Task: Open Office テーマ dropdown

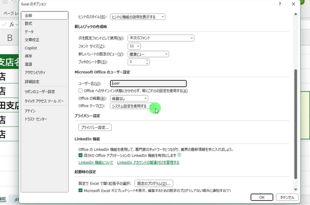Action: [x=131, y=106]
